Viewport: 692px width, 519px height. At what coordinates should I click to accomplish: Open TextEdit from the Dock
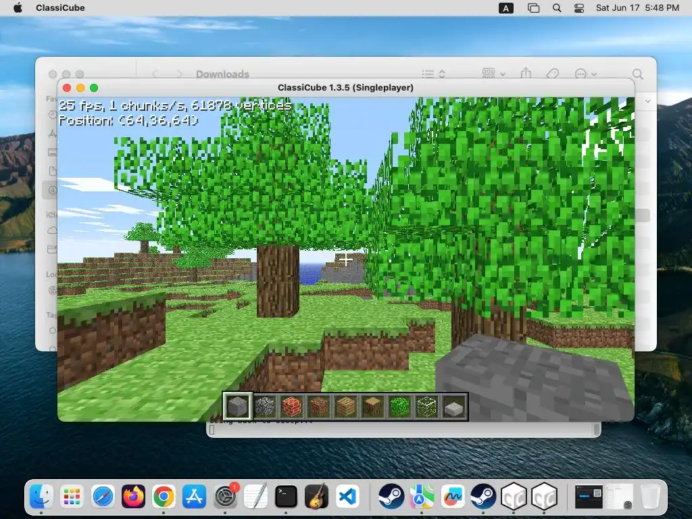tap(255, 496)
